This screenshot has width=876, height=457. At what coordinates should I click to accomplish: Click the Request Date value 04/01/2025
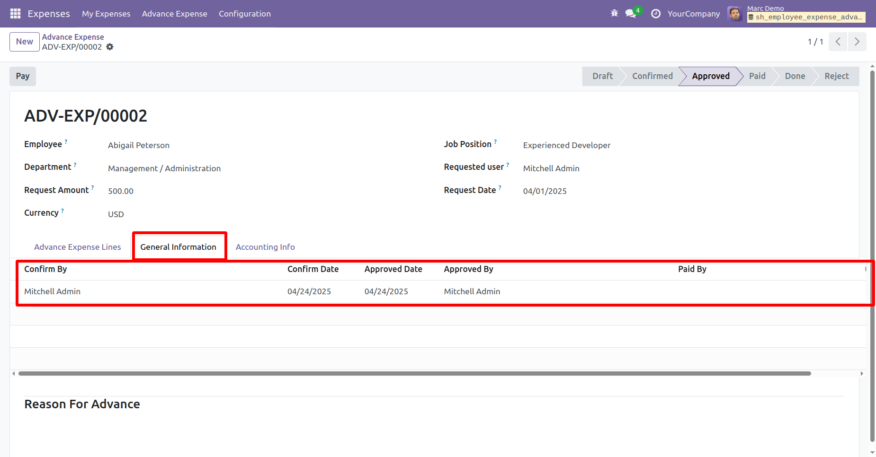coord(545,191)
